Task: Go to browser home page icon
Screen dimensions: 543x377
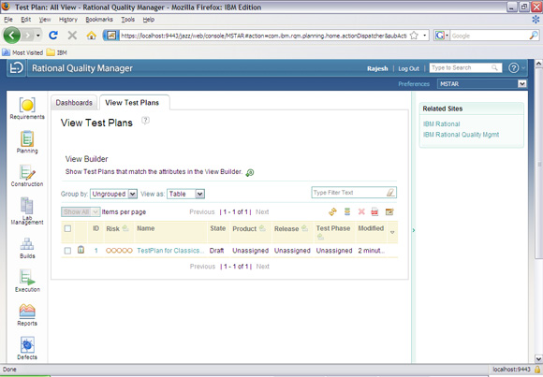Action: click(92, 35)
